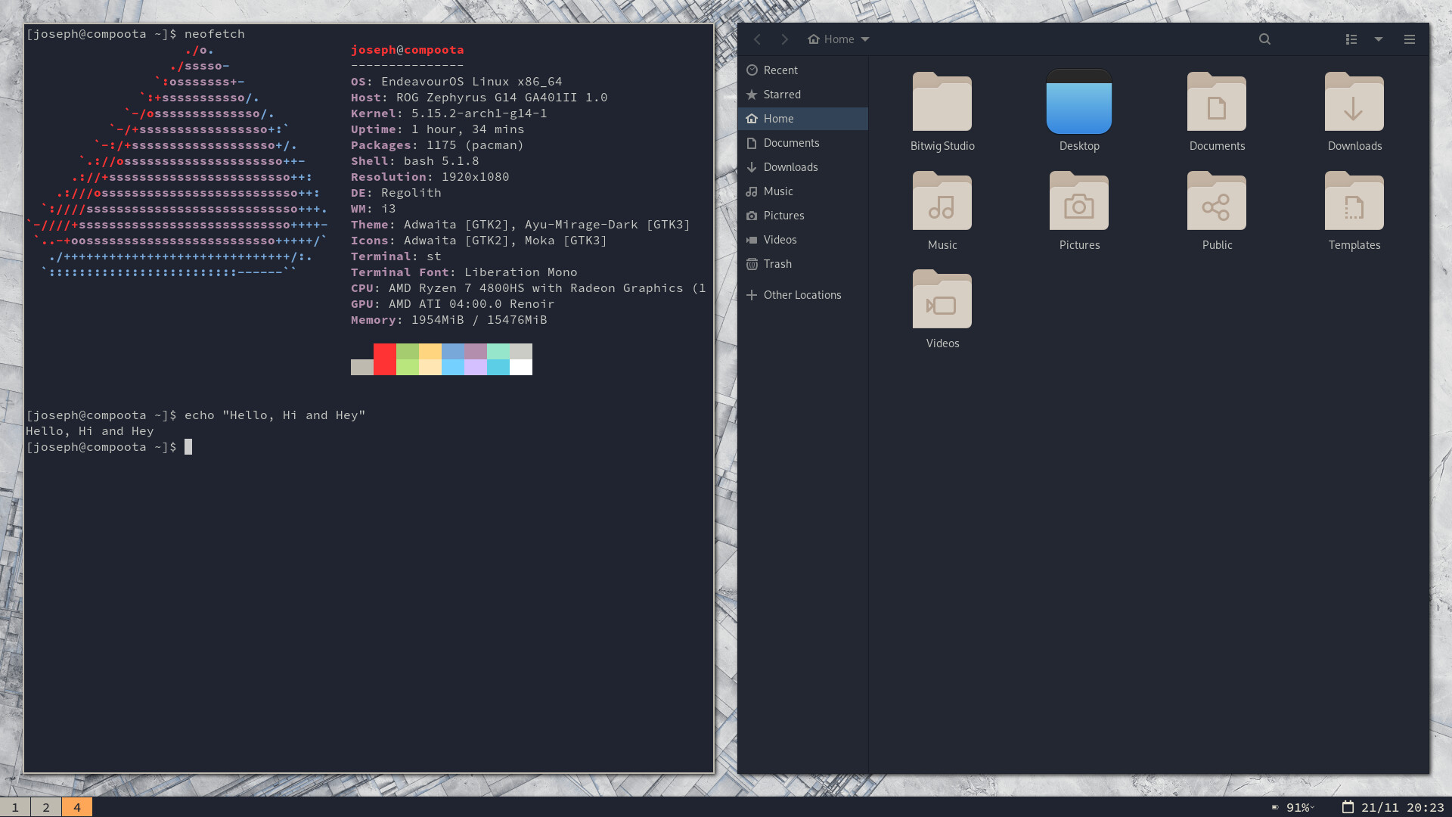Viewport: 1452px width, 817px height.
Task: Click the 'Hello, Hi and Hey' output line
Action: coord(90,431)
